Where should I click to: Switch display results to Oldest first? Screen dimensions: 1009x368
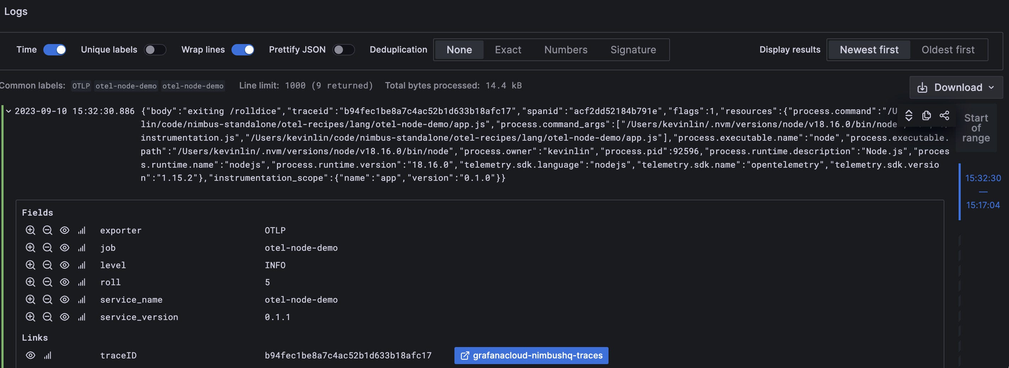[948, 50]
